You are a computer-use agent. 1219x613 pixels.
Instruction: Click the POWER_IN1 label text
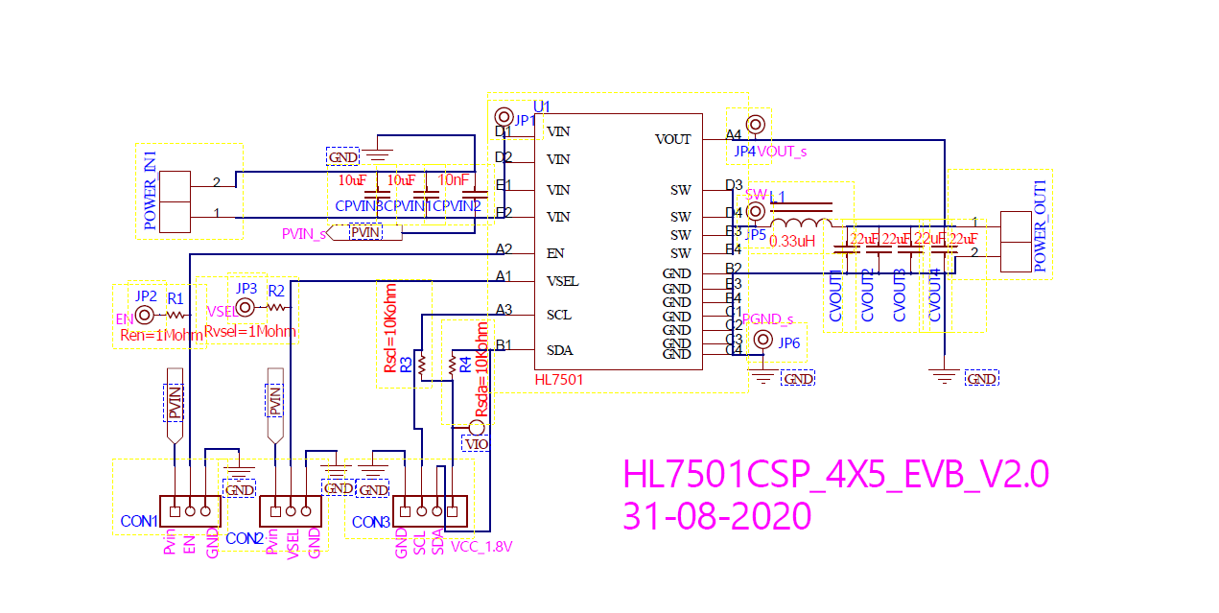click(x=150, y=190)
